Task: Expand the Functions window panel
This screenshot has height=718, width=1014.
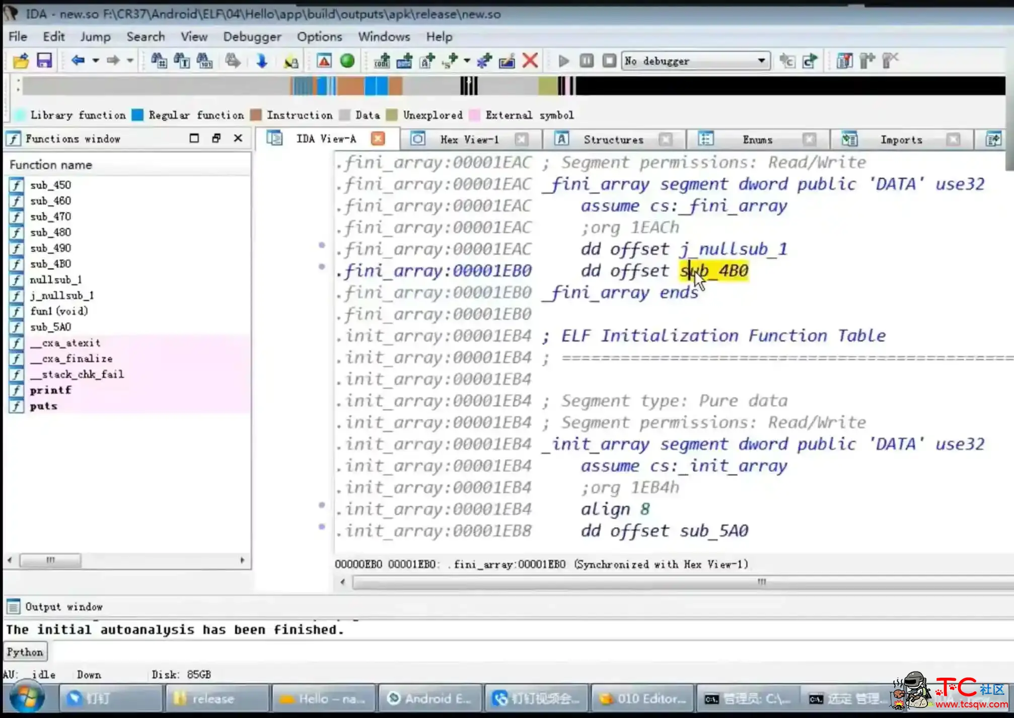Action: pyautogui.click(x=193, y=138)
